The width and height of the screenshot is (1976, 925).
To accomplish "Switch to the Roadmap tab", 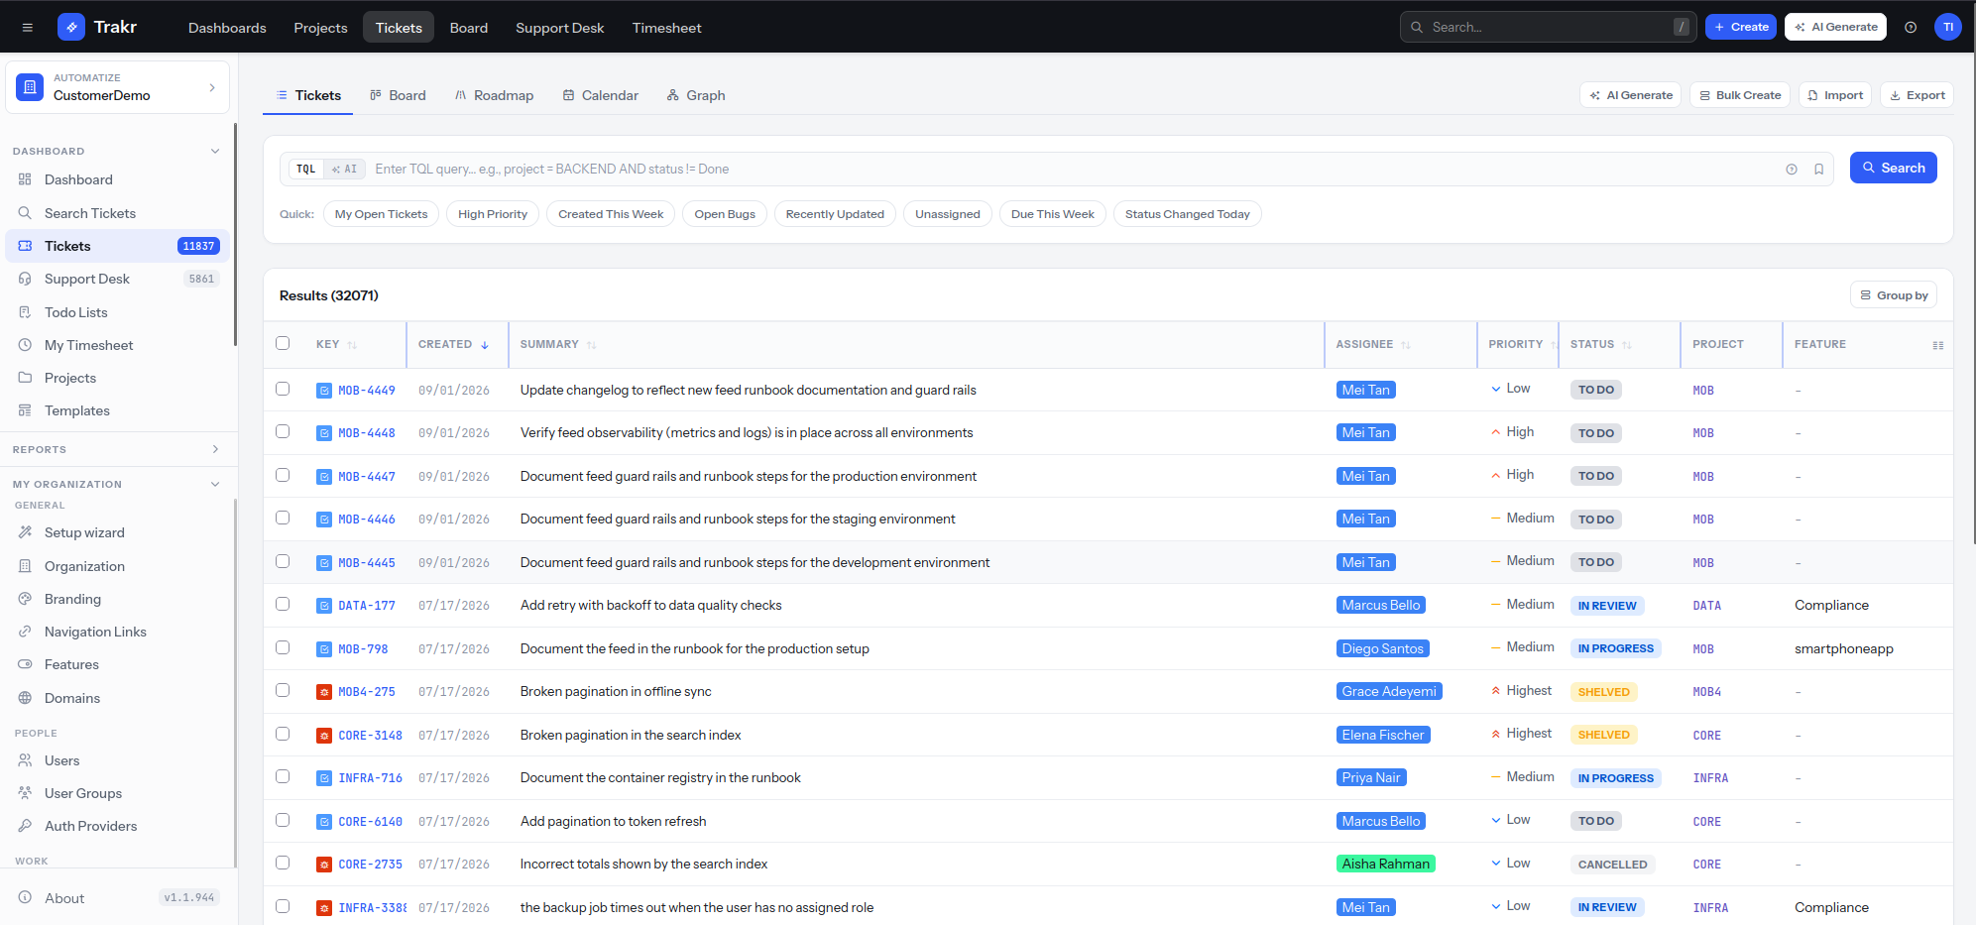I will pyautogui.click(x=494, y=96).
